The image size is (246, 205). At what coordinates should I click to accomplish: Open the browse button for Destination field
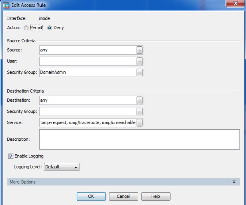[x=139, y=101]
